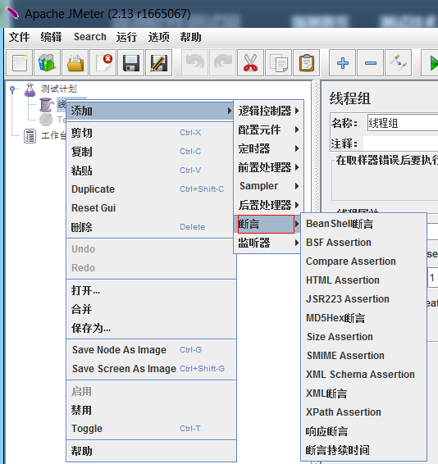Choose 删除 from context menu
The width and height of the screenshot is (438, 464).
point(150,227)
